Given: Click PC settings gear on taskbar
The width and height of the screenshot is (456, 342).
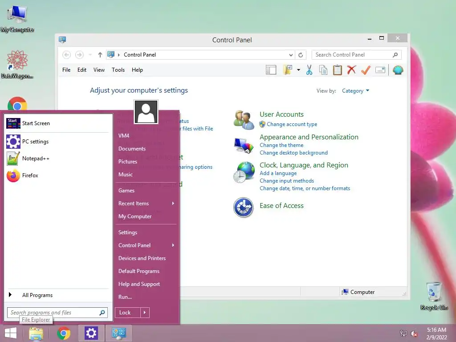Looking at the screenshot, I should point(91,333).
